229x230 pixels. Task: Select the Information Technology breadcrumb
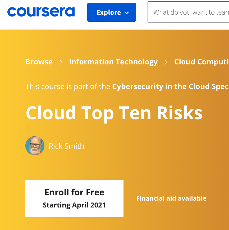[x=113, y=62]
